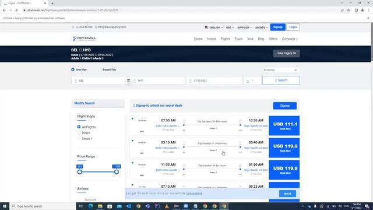Choose All Flights stop filter

coord(79,127)
